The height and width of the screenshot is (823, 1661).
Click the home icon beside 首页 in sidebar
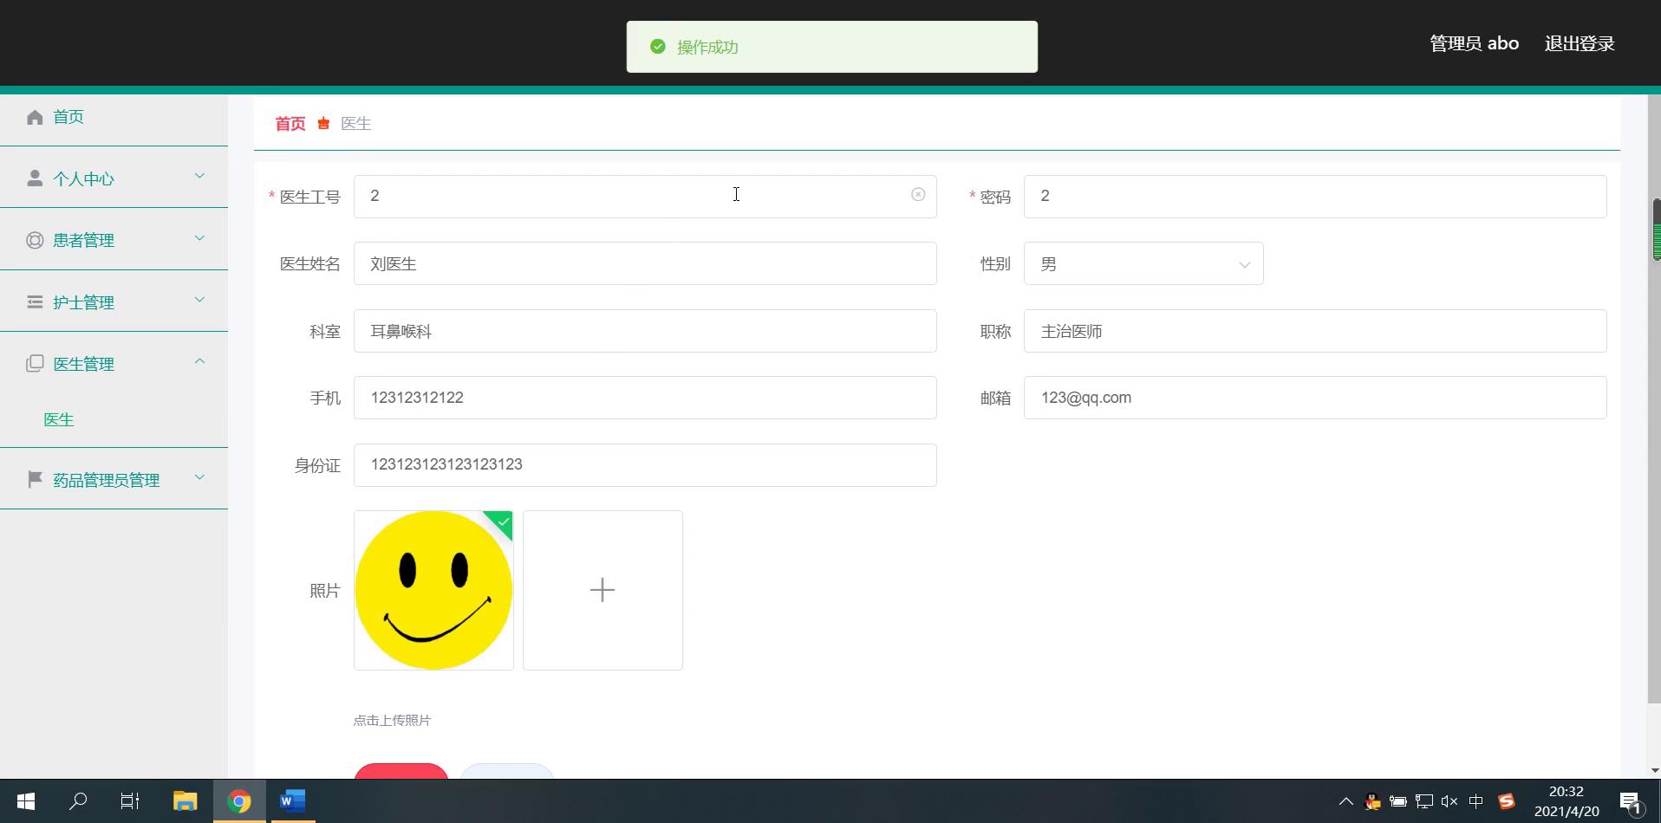coord(35,117)
